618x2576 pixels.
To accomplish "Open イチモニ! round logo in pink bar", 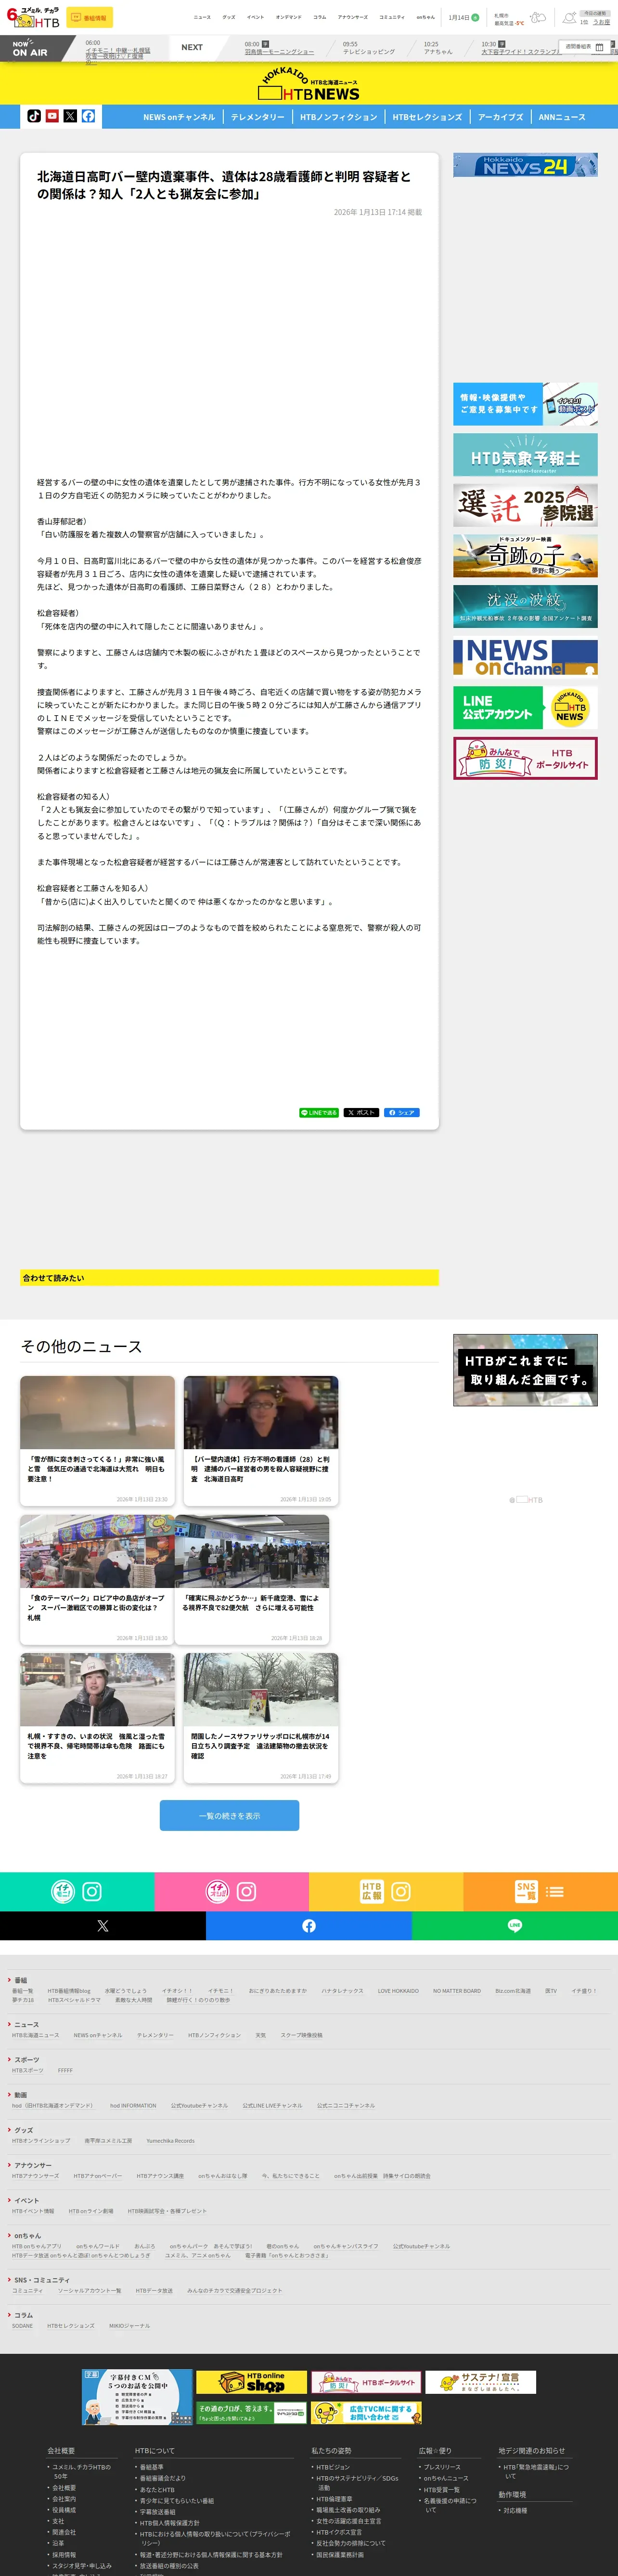I will [218, 1892].
